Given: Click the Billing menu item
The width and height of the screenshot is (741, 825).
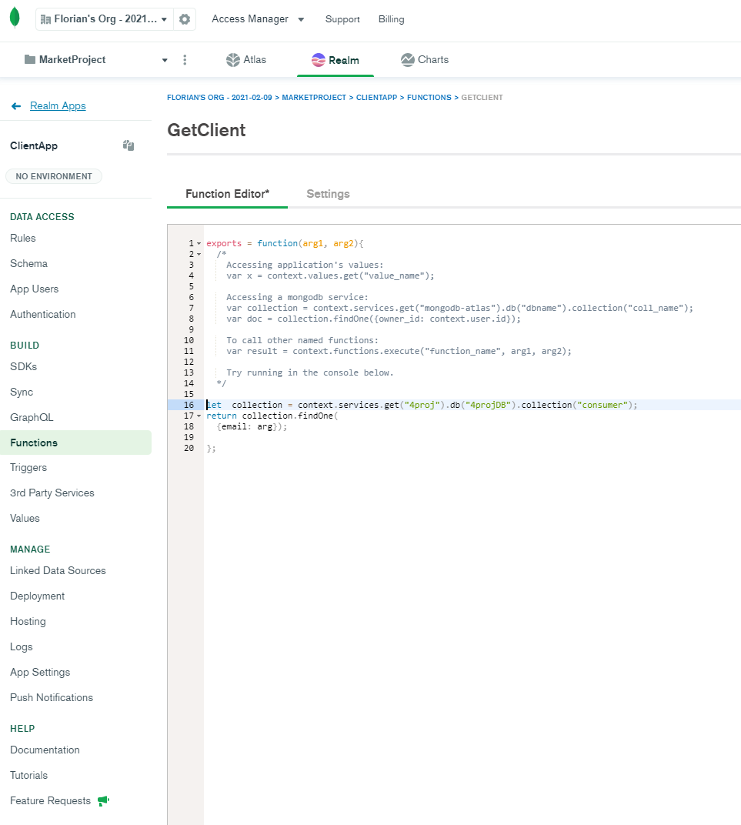Looking at the screenshot, I should [x=391, y=18].
